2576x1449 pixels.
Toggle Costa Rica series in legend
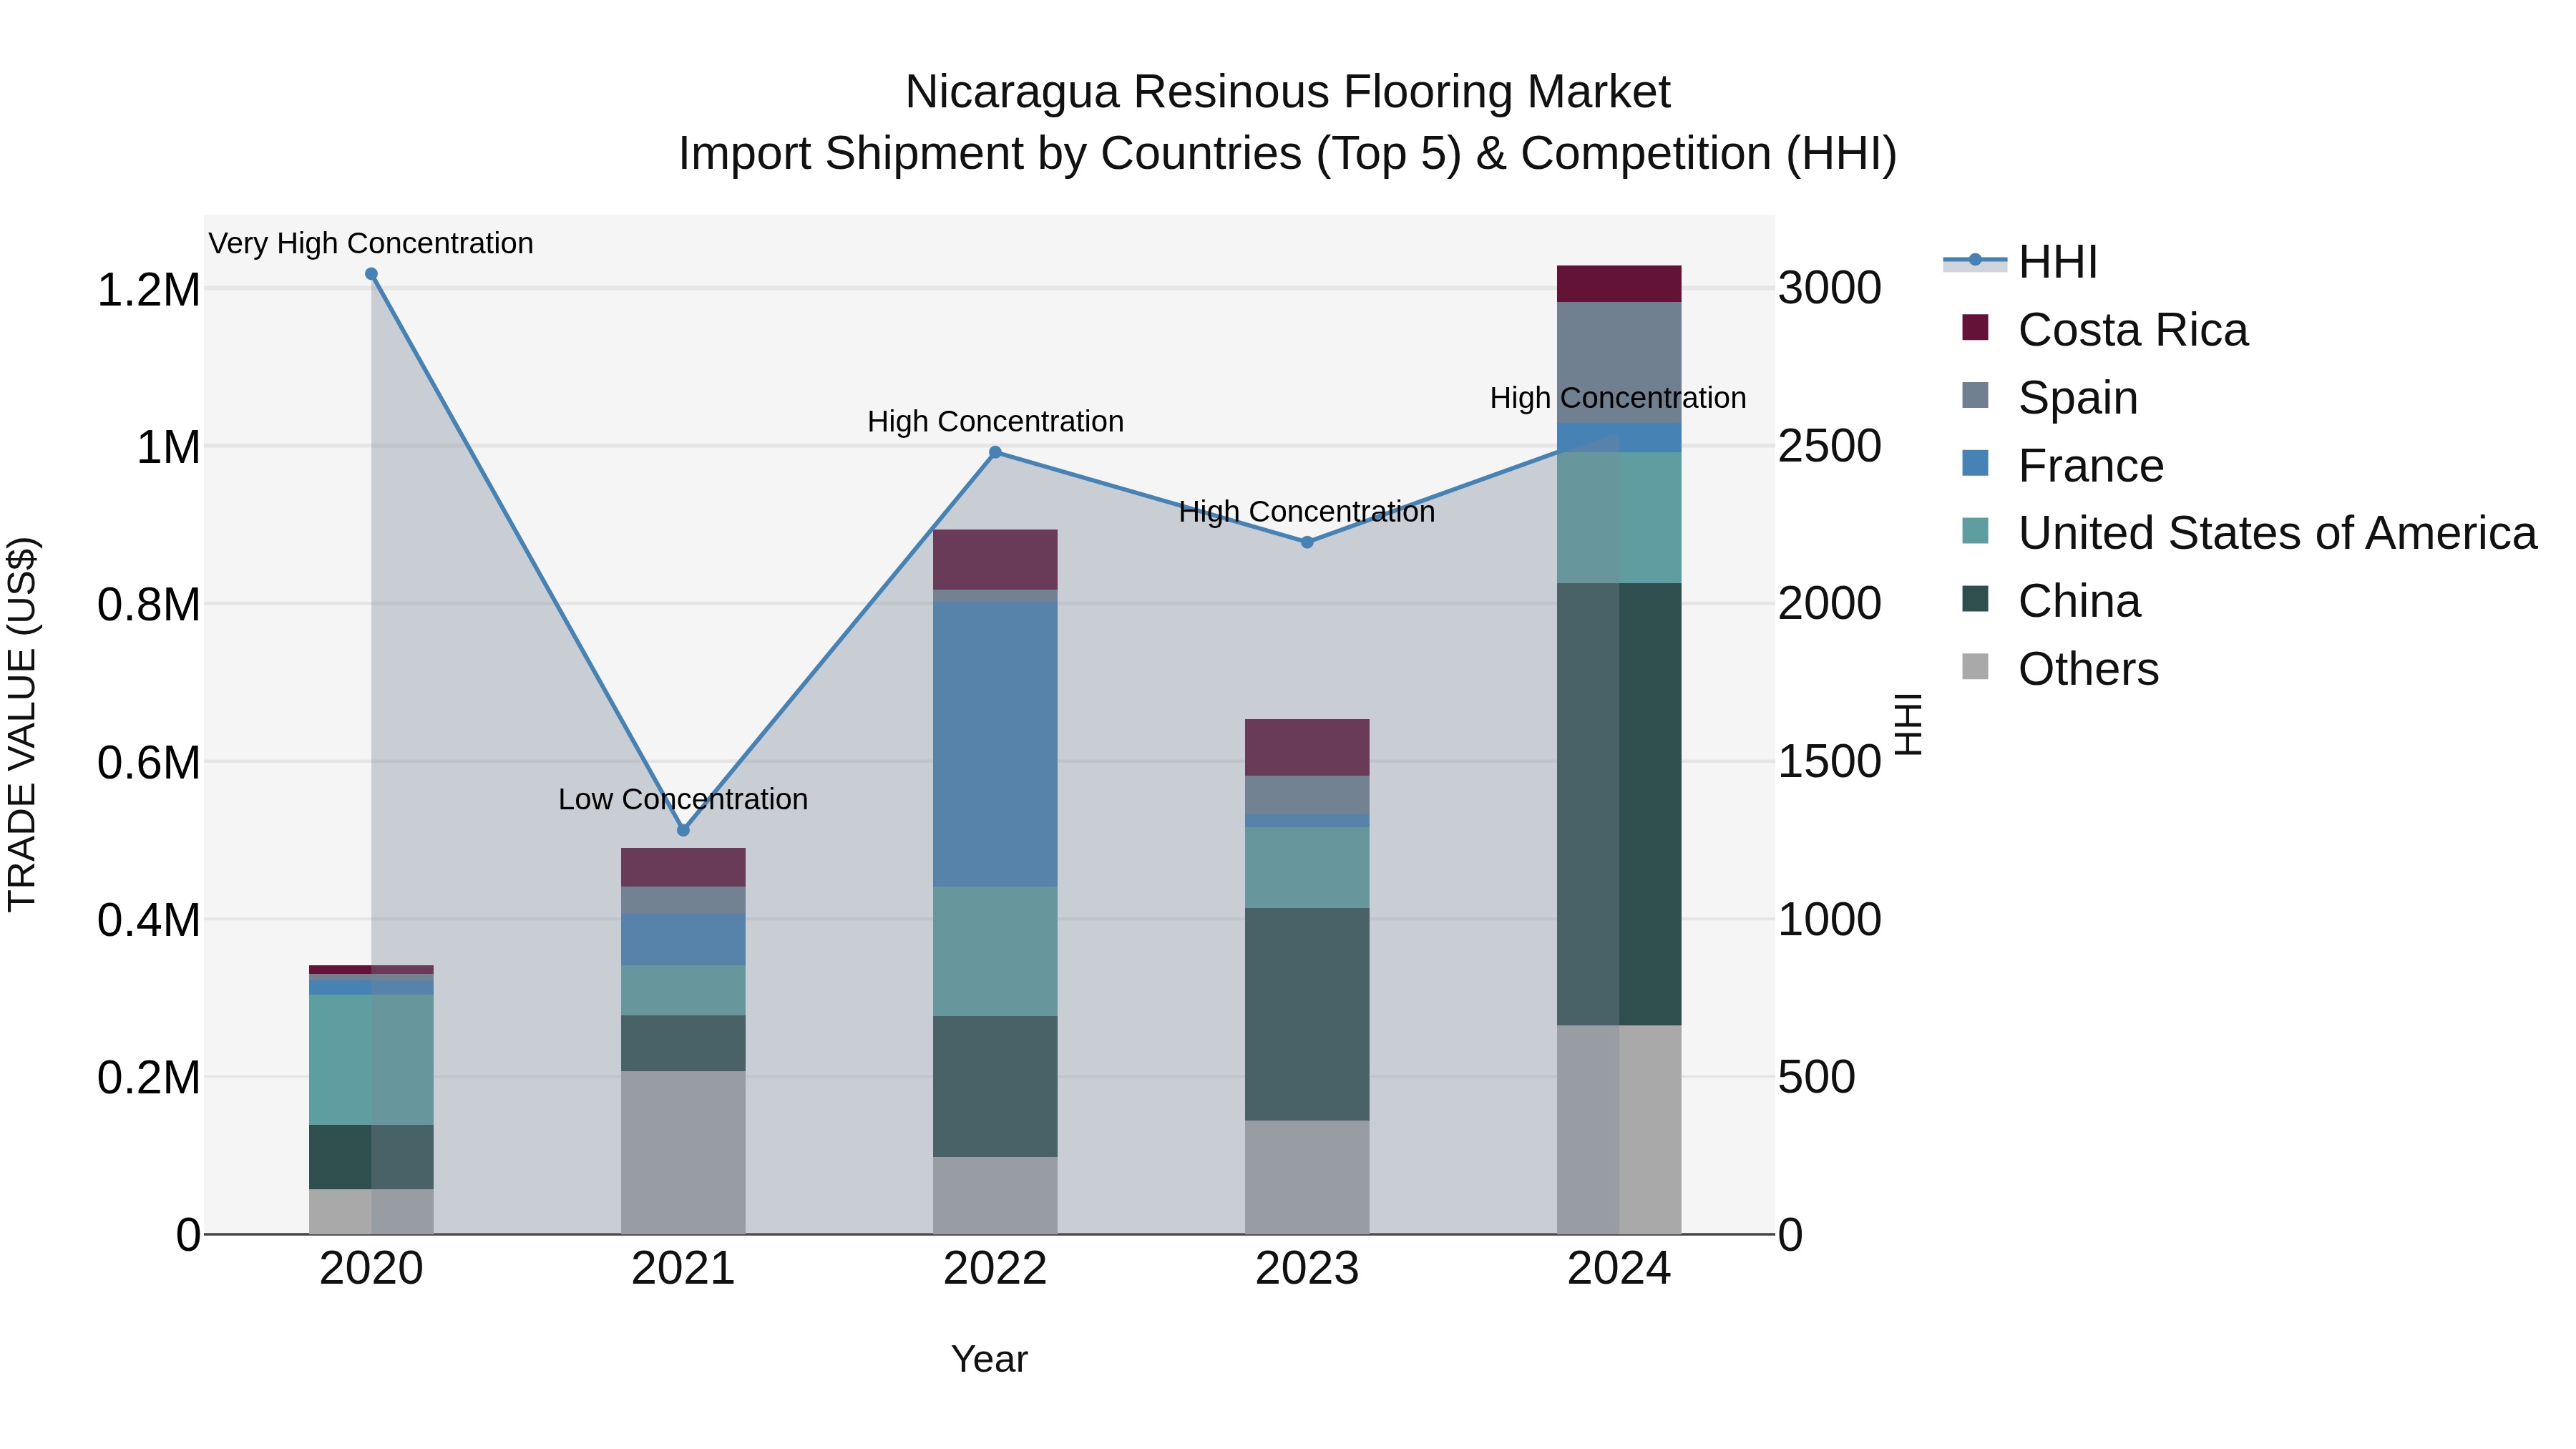2104,330
